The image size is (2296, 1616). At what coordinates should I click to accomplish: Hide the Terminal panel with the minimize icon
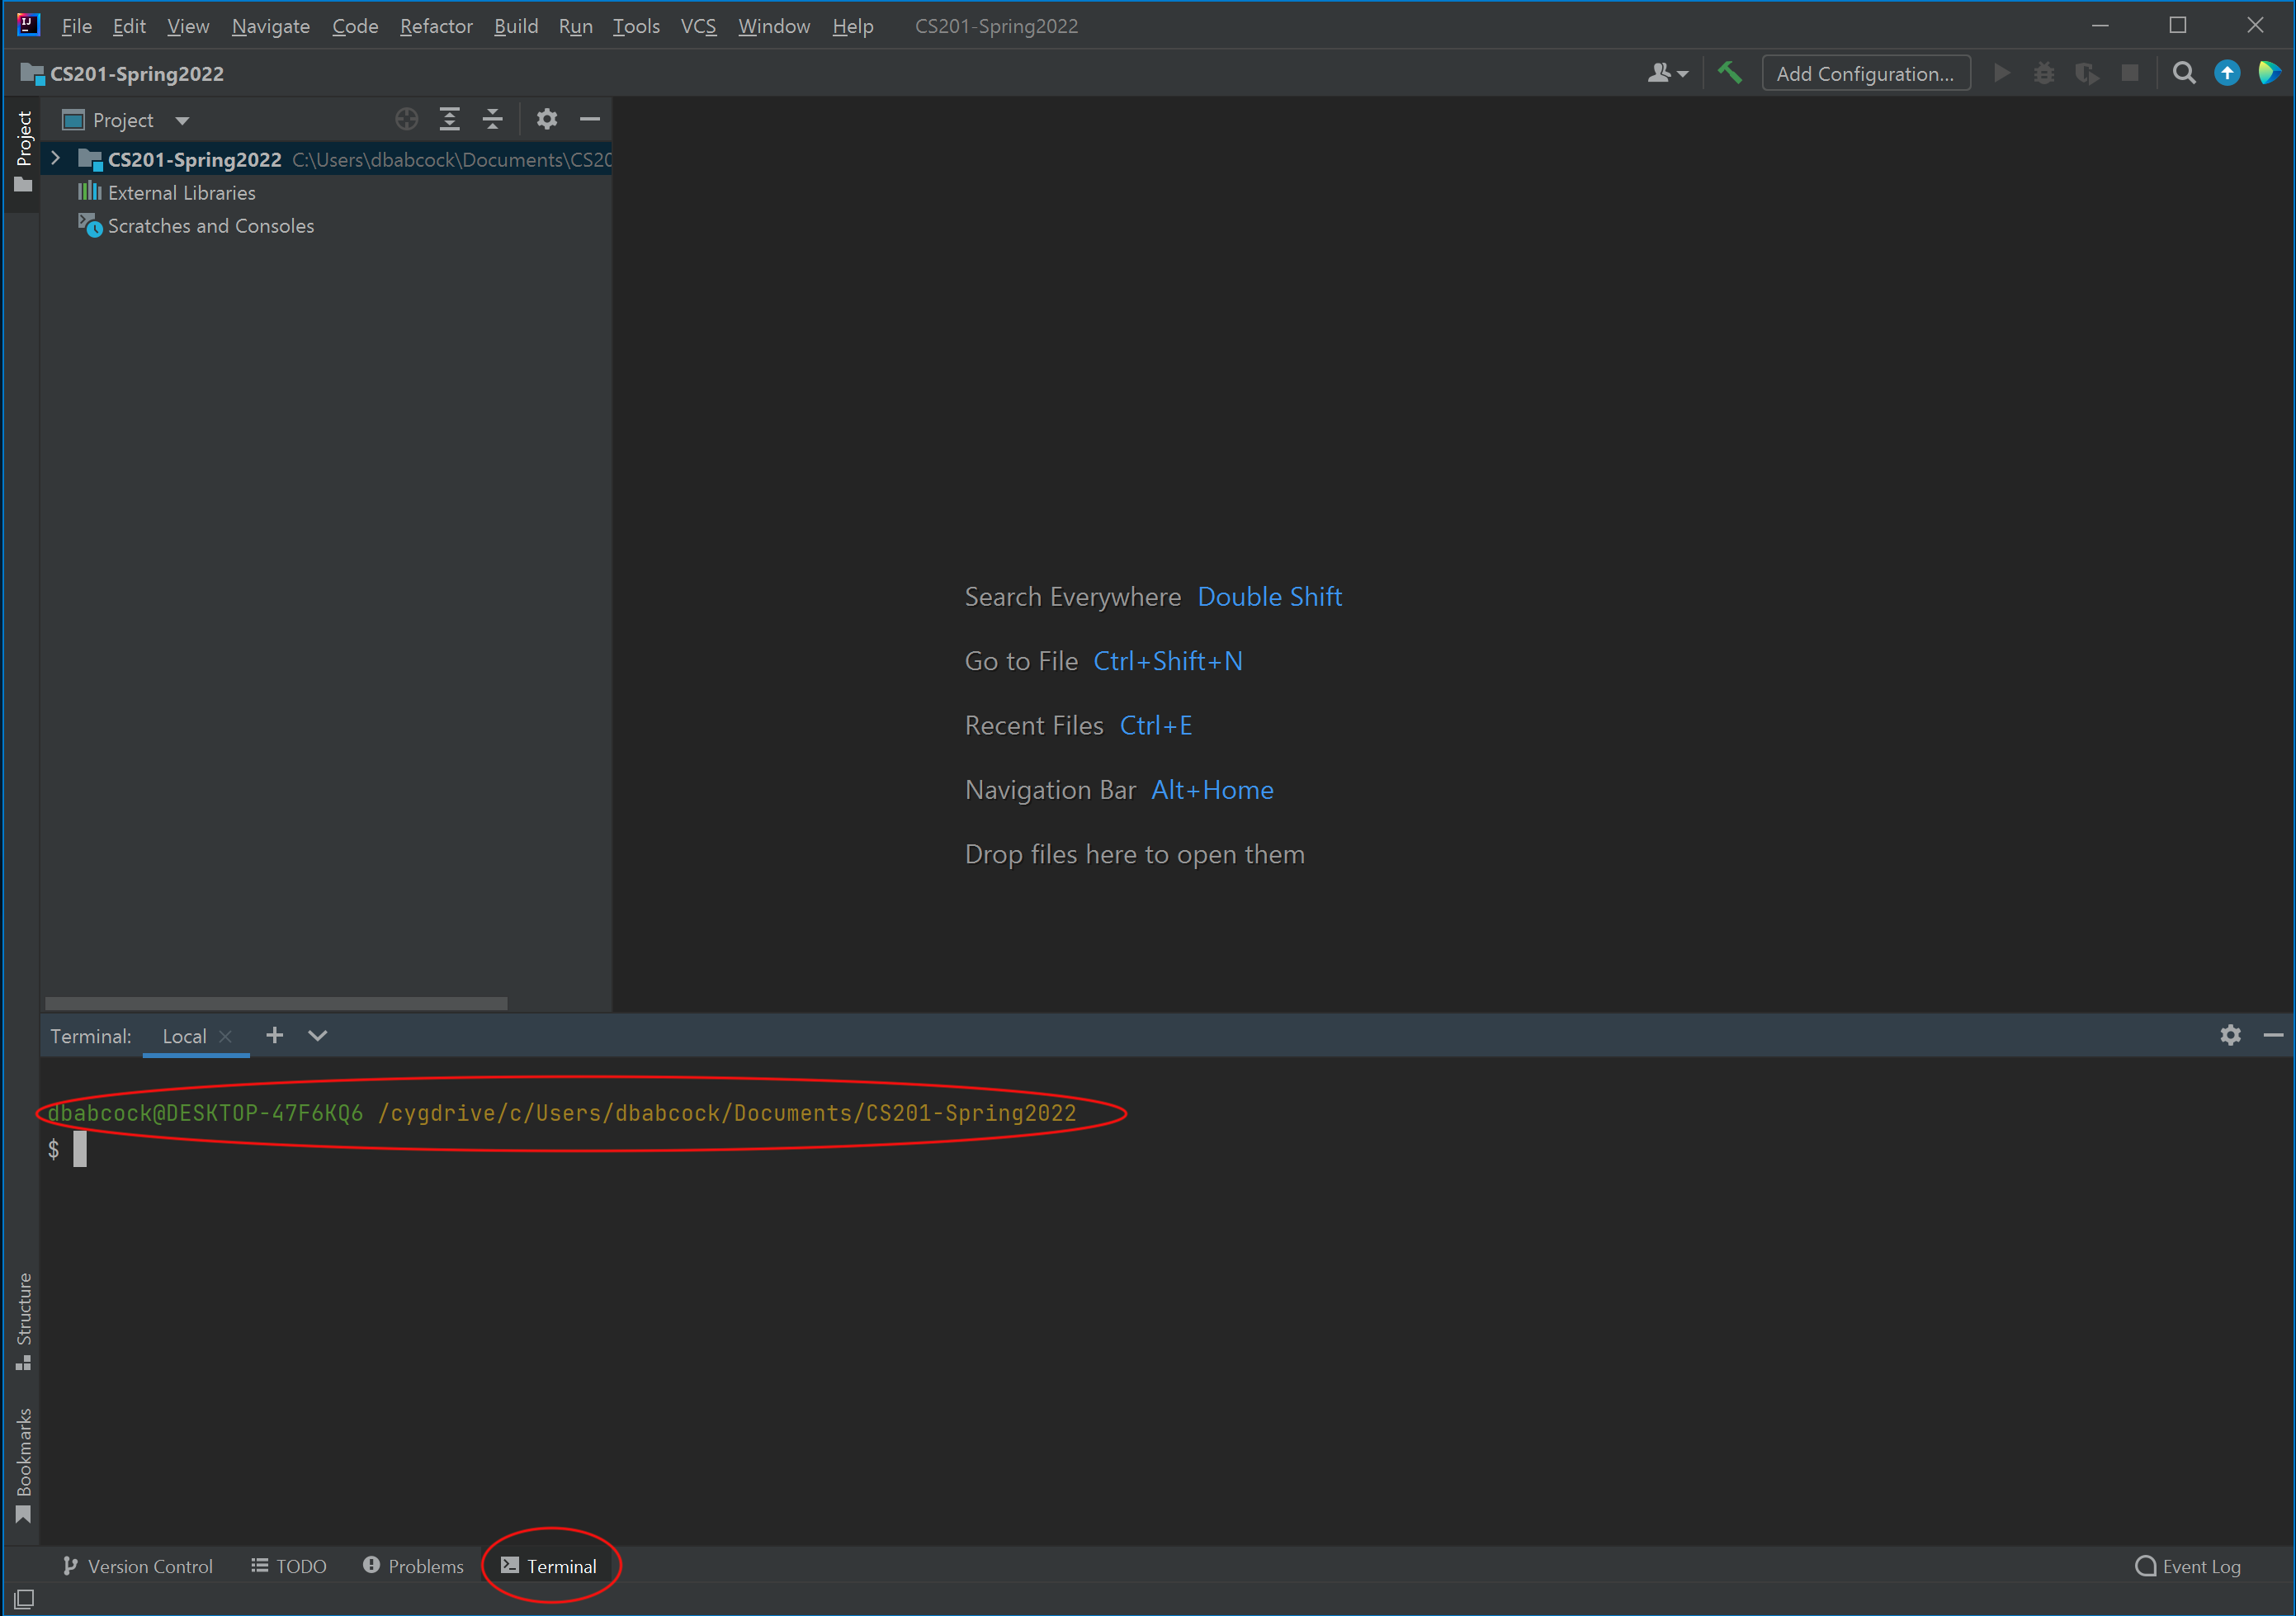[x=2274, y=1036]
